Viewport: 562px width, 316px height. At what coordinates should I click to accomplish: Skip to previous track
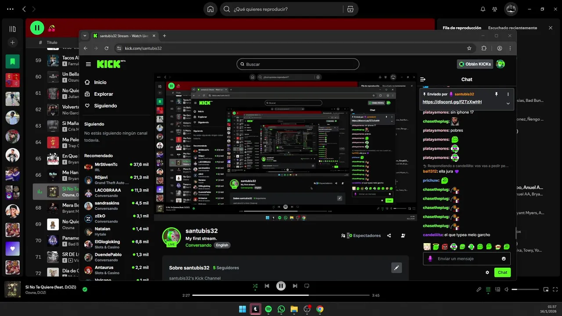(267, 286)
